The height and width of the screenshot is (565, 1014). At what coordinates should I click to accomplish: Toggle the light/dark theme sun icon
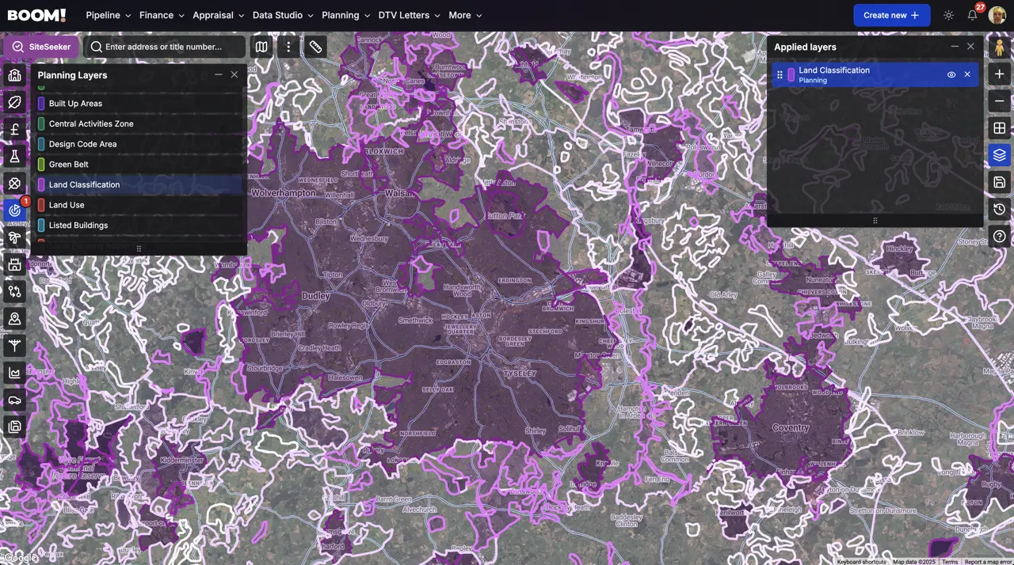click(948, 15)
